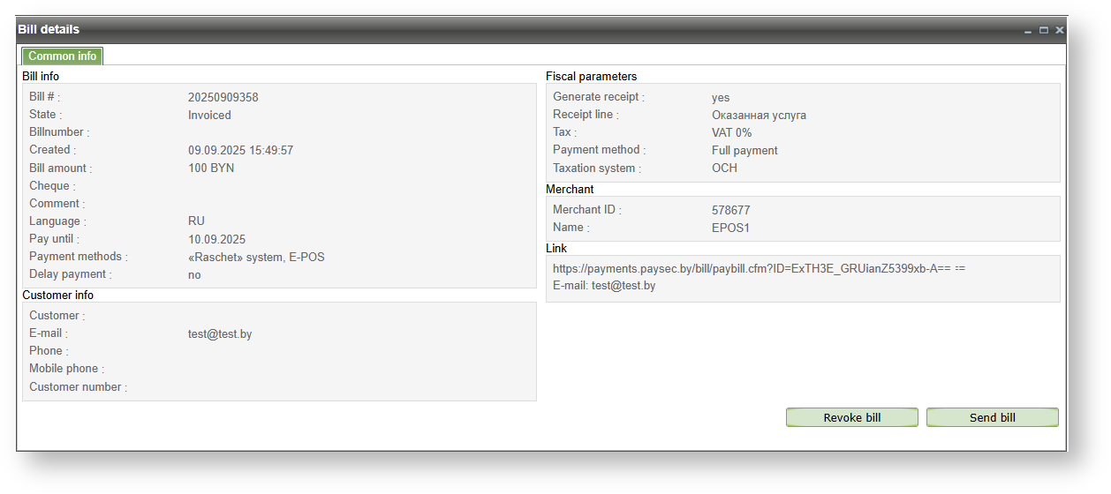Select the bill number 20250909358
Image resolution: width=1111 pixels, height=494 pixels.
[223, 97]
